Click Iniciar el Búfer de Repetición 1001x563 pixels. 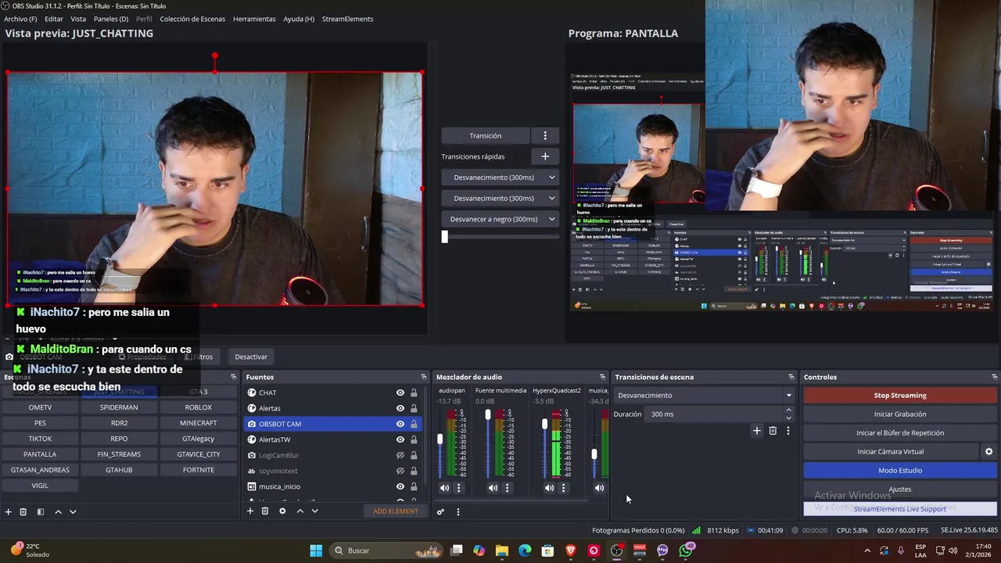pyautogui.click(x=899, y=433)
